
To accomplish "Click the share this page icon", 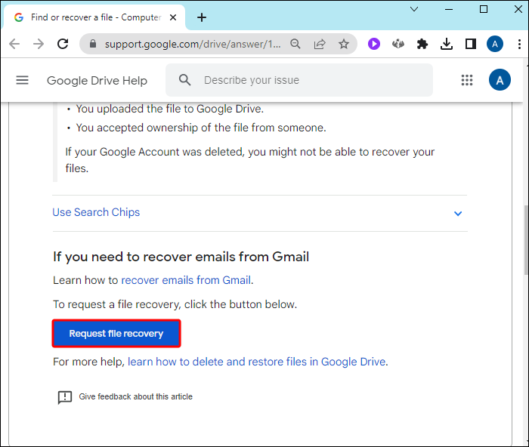I will (x=320, y=44).
